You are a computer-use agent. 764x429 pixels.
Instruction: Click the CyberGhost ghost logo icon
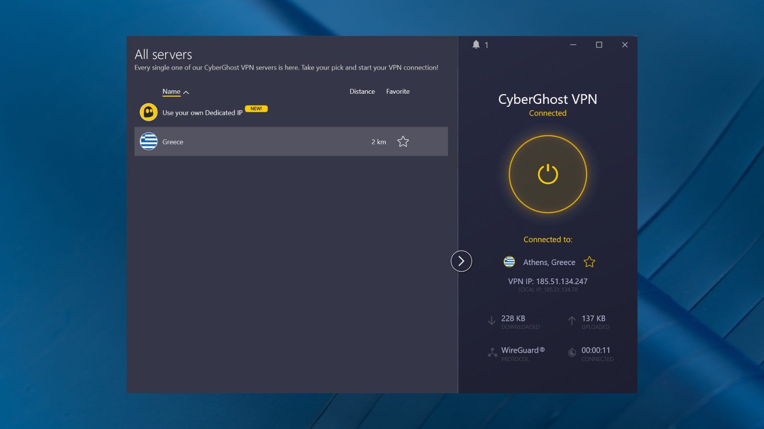pos(149,112)
